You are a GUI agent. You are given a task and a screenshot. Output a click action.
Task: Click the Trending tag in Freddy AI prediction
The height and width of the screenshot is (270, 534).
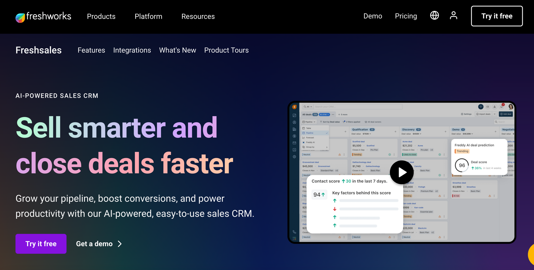[x=462, y=151]
